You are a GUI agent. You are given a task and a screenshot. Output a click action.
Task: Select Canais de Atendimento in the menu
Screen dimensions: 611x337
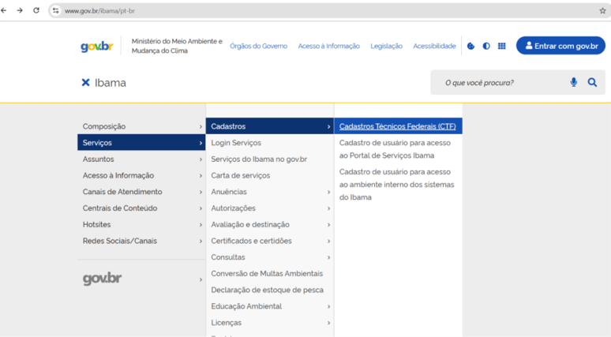pos(141,192)
